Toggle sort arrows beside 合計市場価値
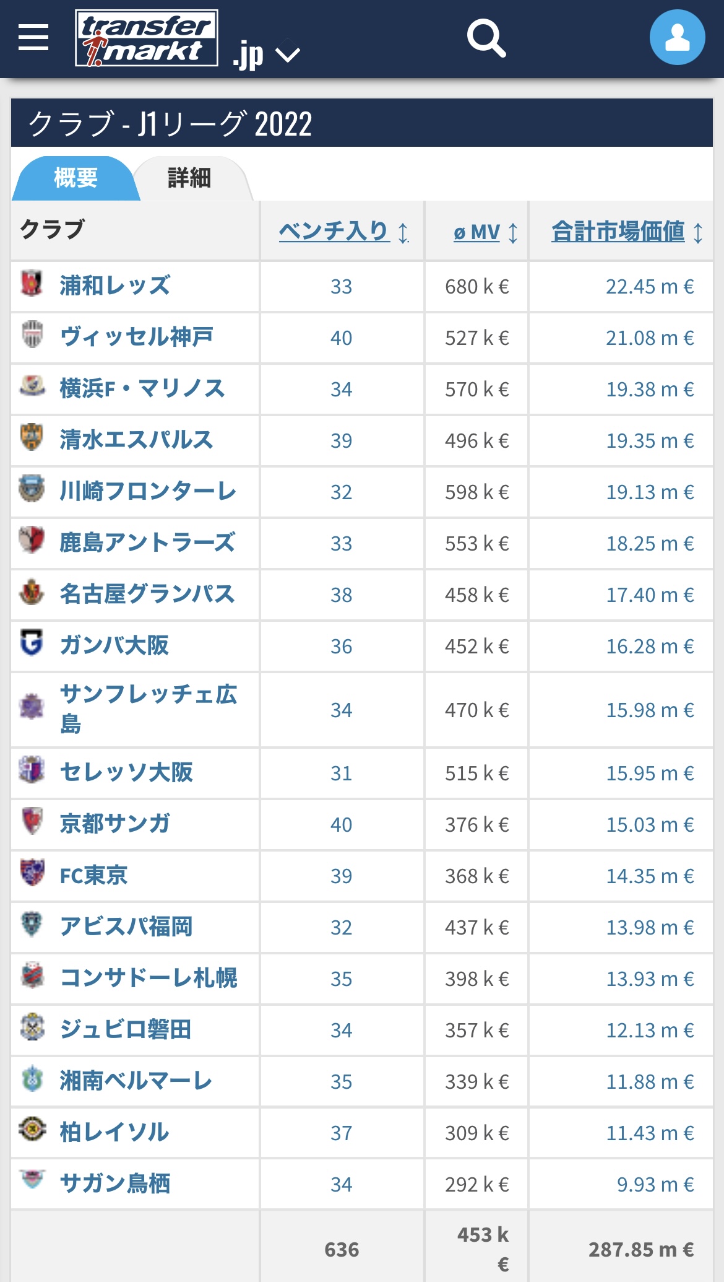Image resolution: width=724 pixels, height=1282 pixels. 698,233
